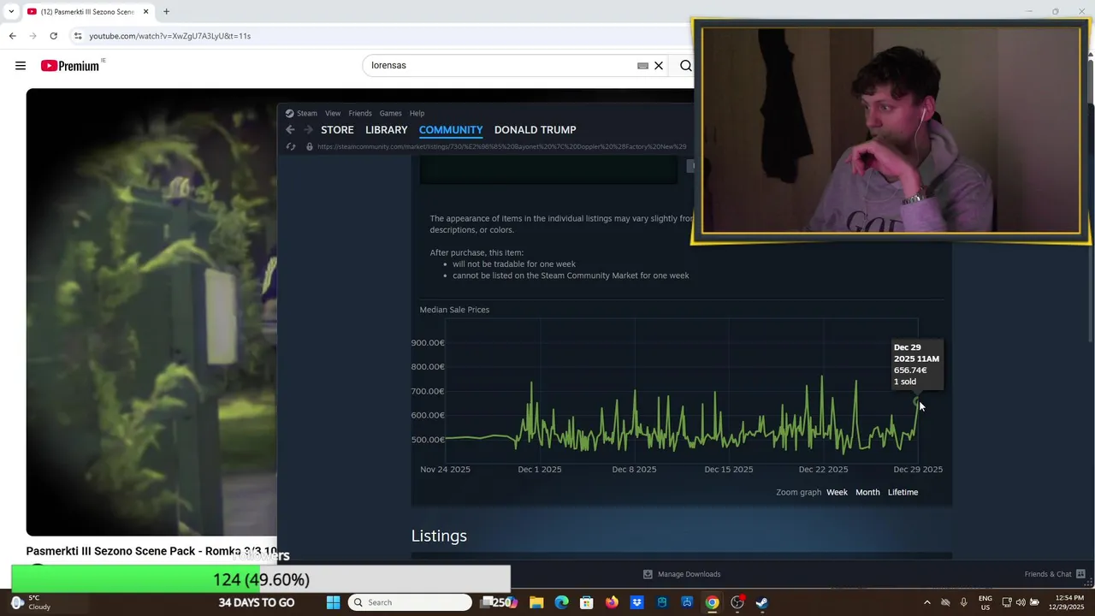The width and height of the screenshot is (1095, 616).
Task: Go to the Steam LIBRARY tab
Action: [386, 130]
